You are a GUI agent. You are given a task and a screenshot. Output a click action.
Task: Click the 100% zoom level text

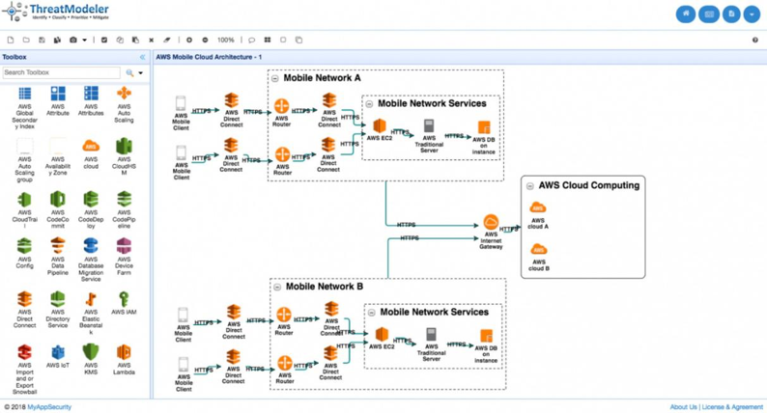pos(225,41)
